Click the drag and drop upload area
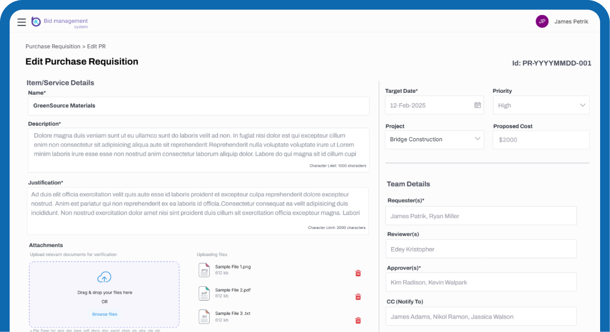610x332 pixels. click(x=104, y=294)
